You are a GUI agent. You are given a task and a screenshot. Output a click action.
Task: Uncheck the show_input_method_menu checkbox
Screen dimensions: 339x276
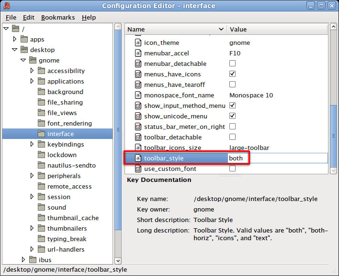coord(232,106)
